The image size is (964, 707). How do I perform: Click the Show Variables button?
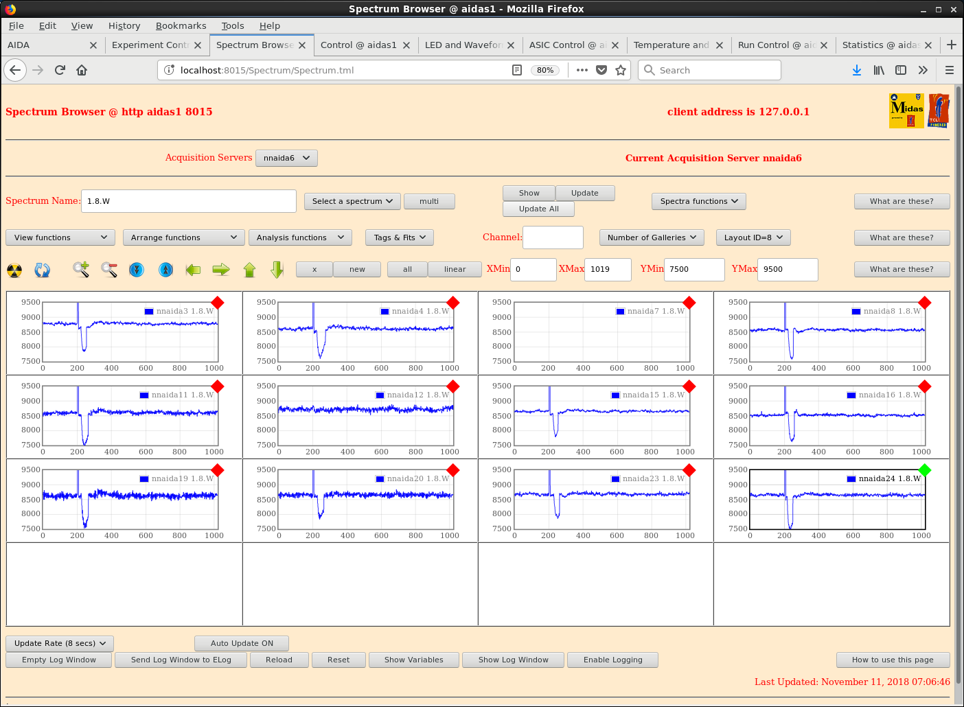coord(413,660)
